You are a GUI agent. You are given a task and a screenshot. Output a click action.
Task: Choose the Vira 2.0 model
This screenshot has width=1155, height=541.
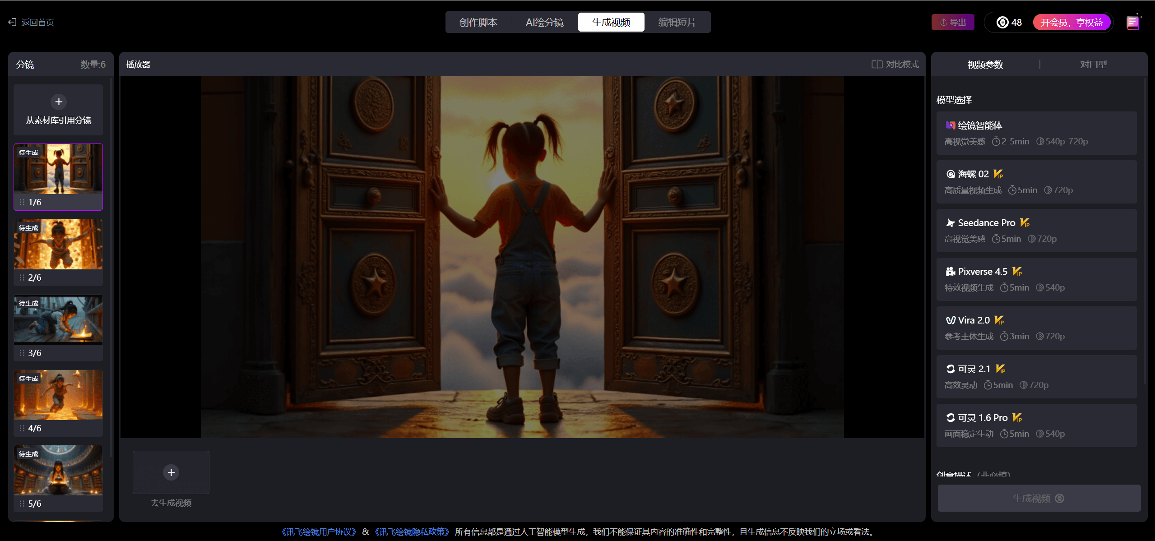1036,328
